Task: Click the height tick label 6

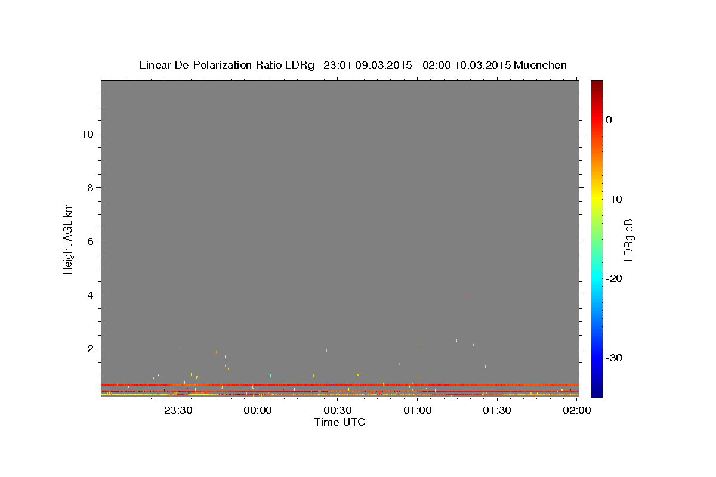Action: (x=89, y=241)
